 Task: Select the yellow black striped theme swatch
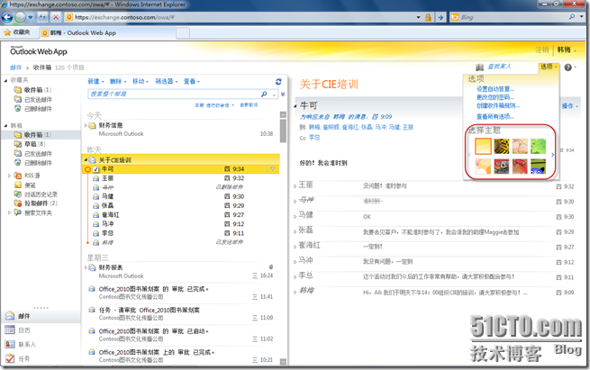point(501,146)
